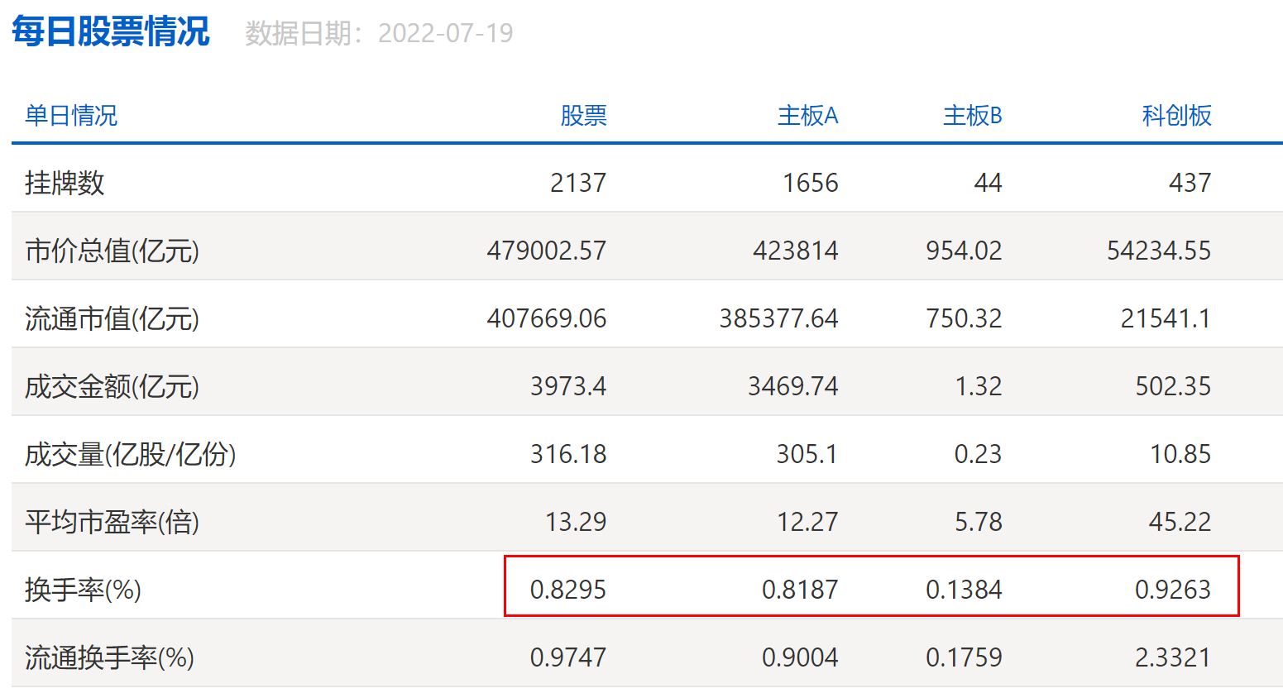Click turnover rate 0.8295

point(568,590)
